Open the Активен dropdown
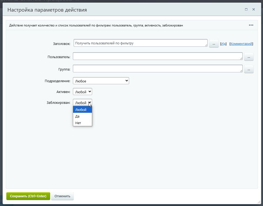Image resolution: width=263 pixels, height=206 pixels. coord(82,92)
